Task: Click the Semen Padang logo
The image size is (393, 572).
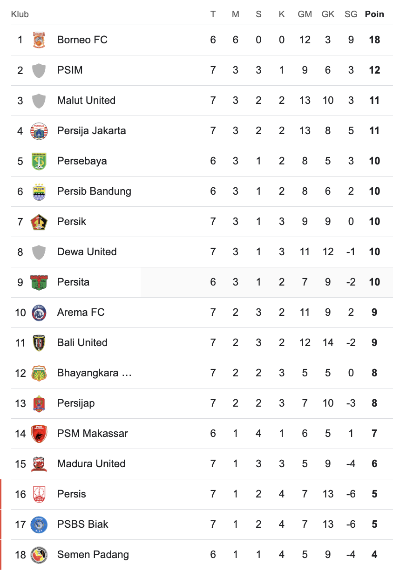Action: tap(39, 555)
